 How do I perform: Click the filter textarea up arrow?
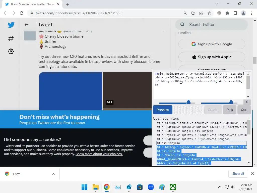pyautogui.click(x=248, y=74)
